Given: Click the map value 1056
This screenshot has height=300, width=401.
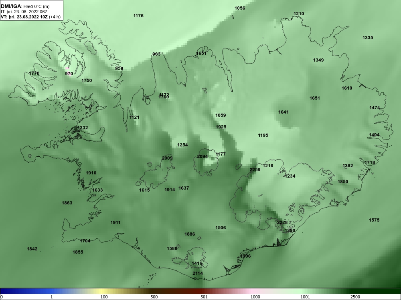Looking at the screenshot, I should (x=240, y=8).
